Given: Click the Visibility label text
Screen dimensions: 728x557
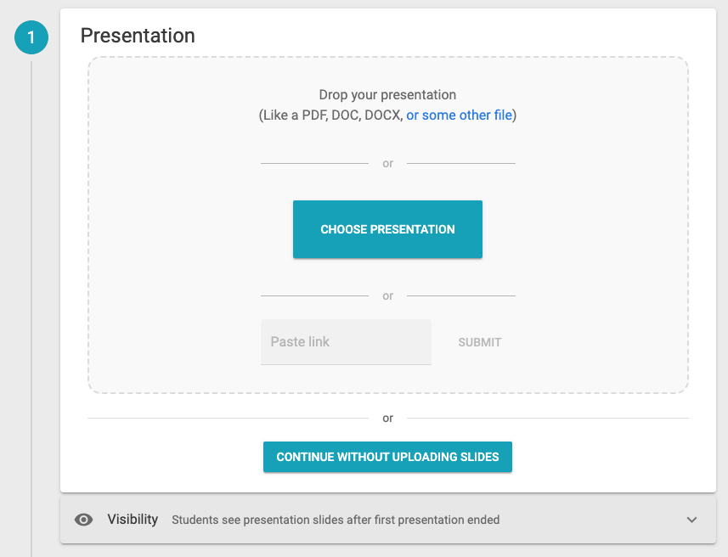Looking at the screenshot, I should coord(133,519).
